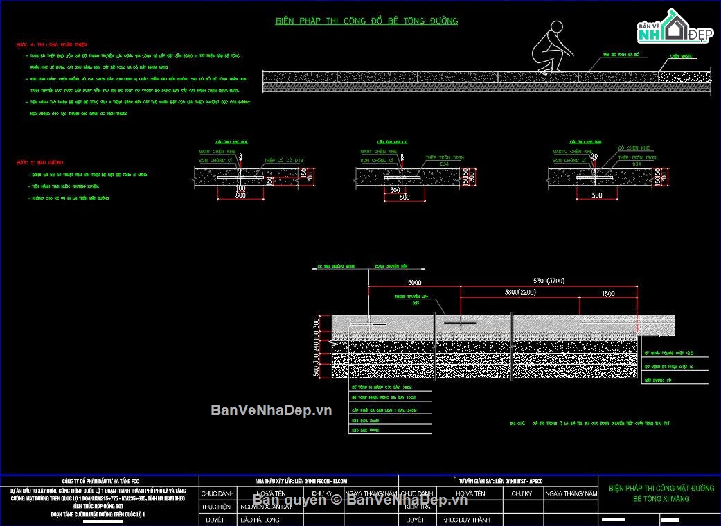
Task: Select the drawing title 'Biện pháp thi công đổ bê tông đường'
Action: pos(366,21)
